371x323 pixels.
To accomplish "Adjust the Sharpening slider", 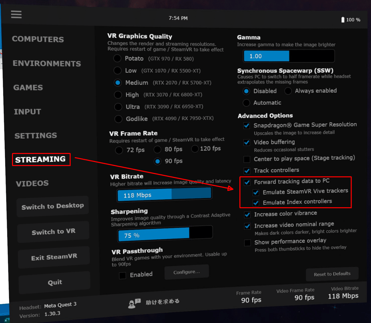I will coord(165,234).
